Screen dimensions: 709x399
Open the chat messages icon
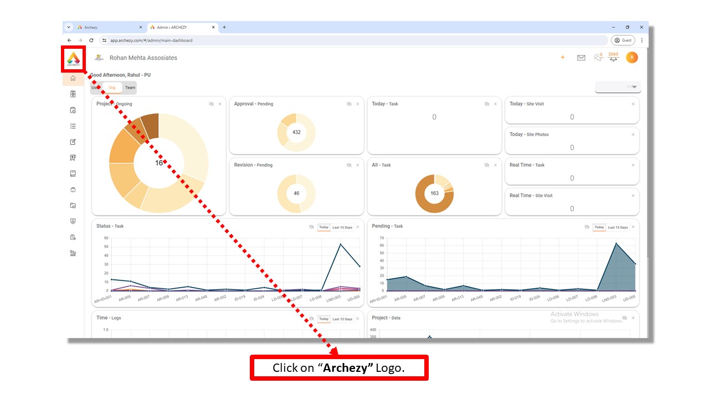pyautogui.click(x=598, y=57)
